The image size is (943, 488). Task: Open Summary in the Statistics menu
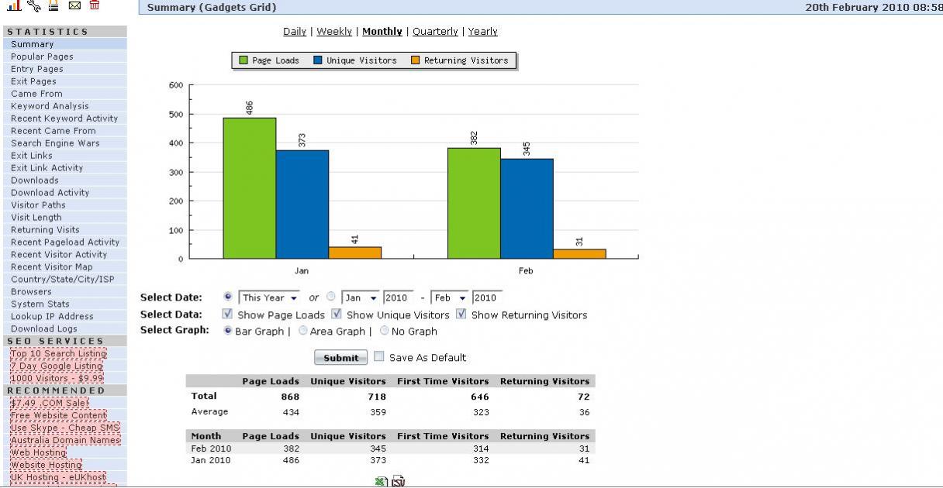[x=65, y=44]
